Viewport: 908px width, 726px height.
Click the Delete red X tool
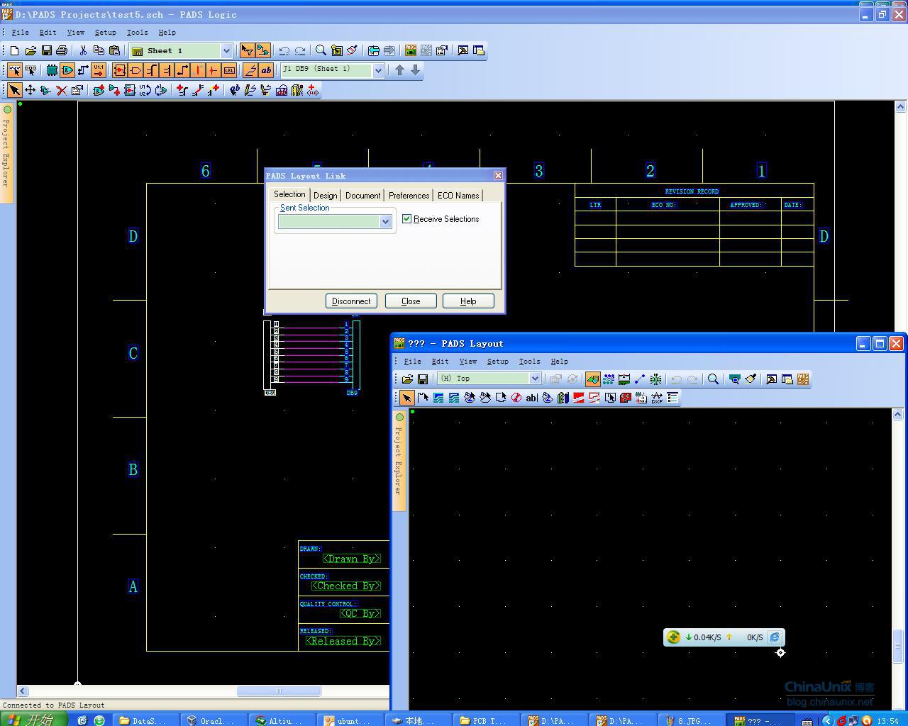pyautogui.click(x=61, y=90)
